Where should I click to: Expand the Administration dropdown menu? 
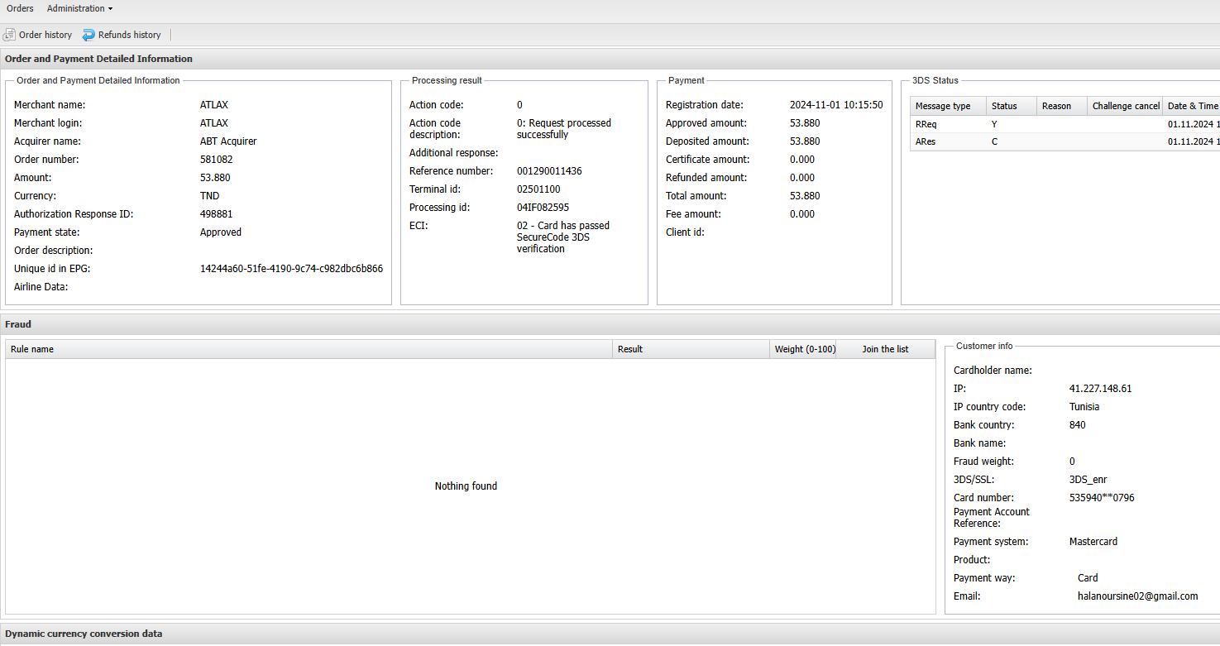pyautogui.click(x=79, y=8)
